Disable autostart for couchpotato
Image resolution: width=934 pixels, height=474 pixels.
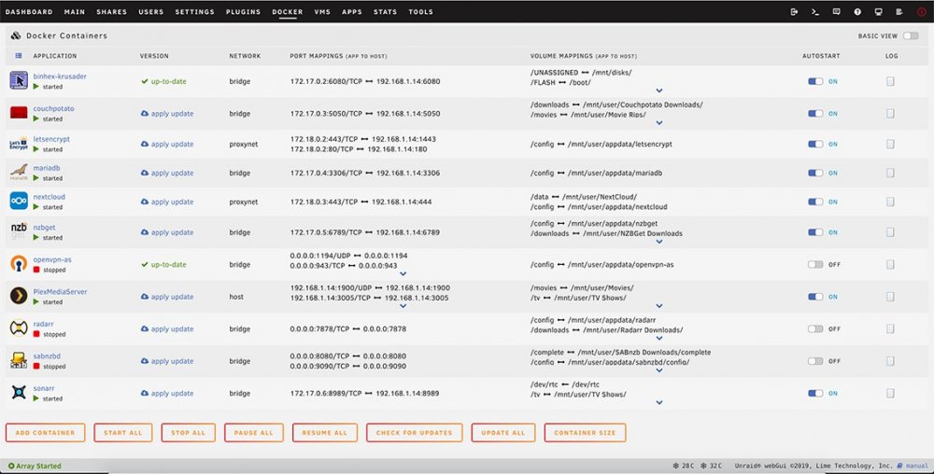coord(815,114)
